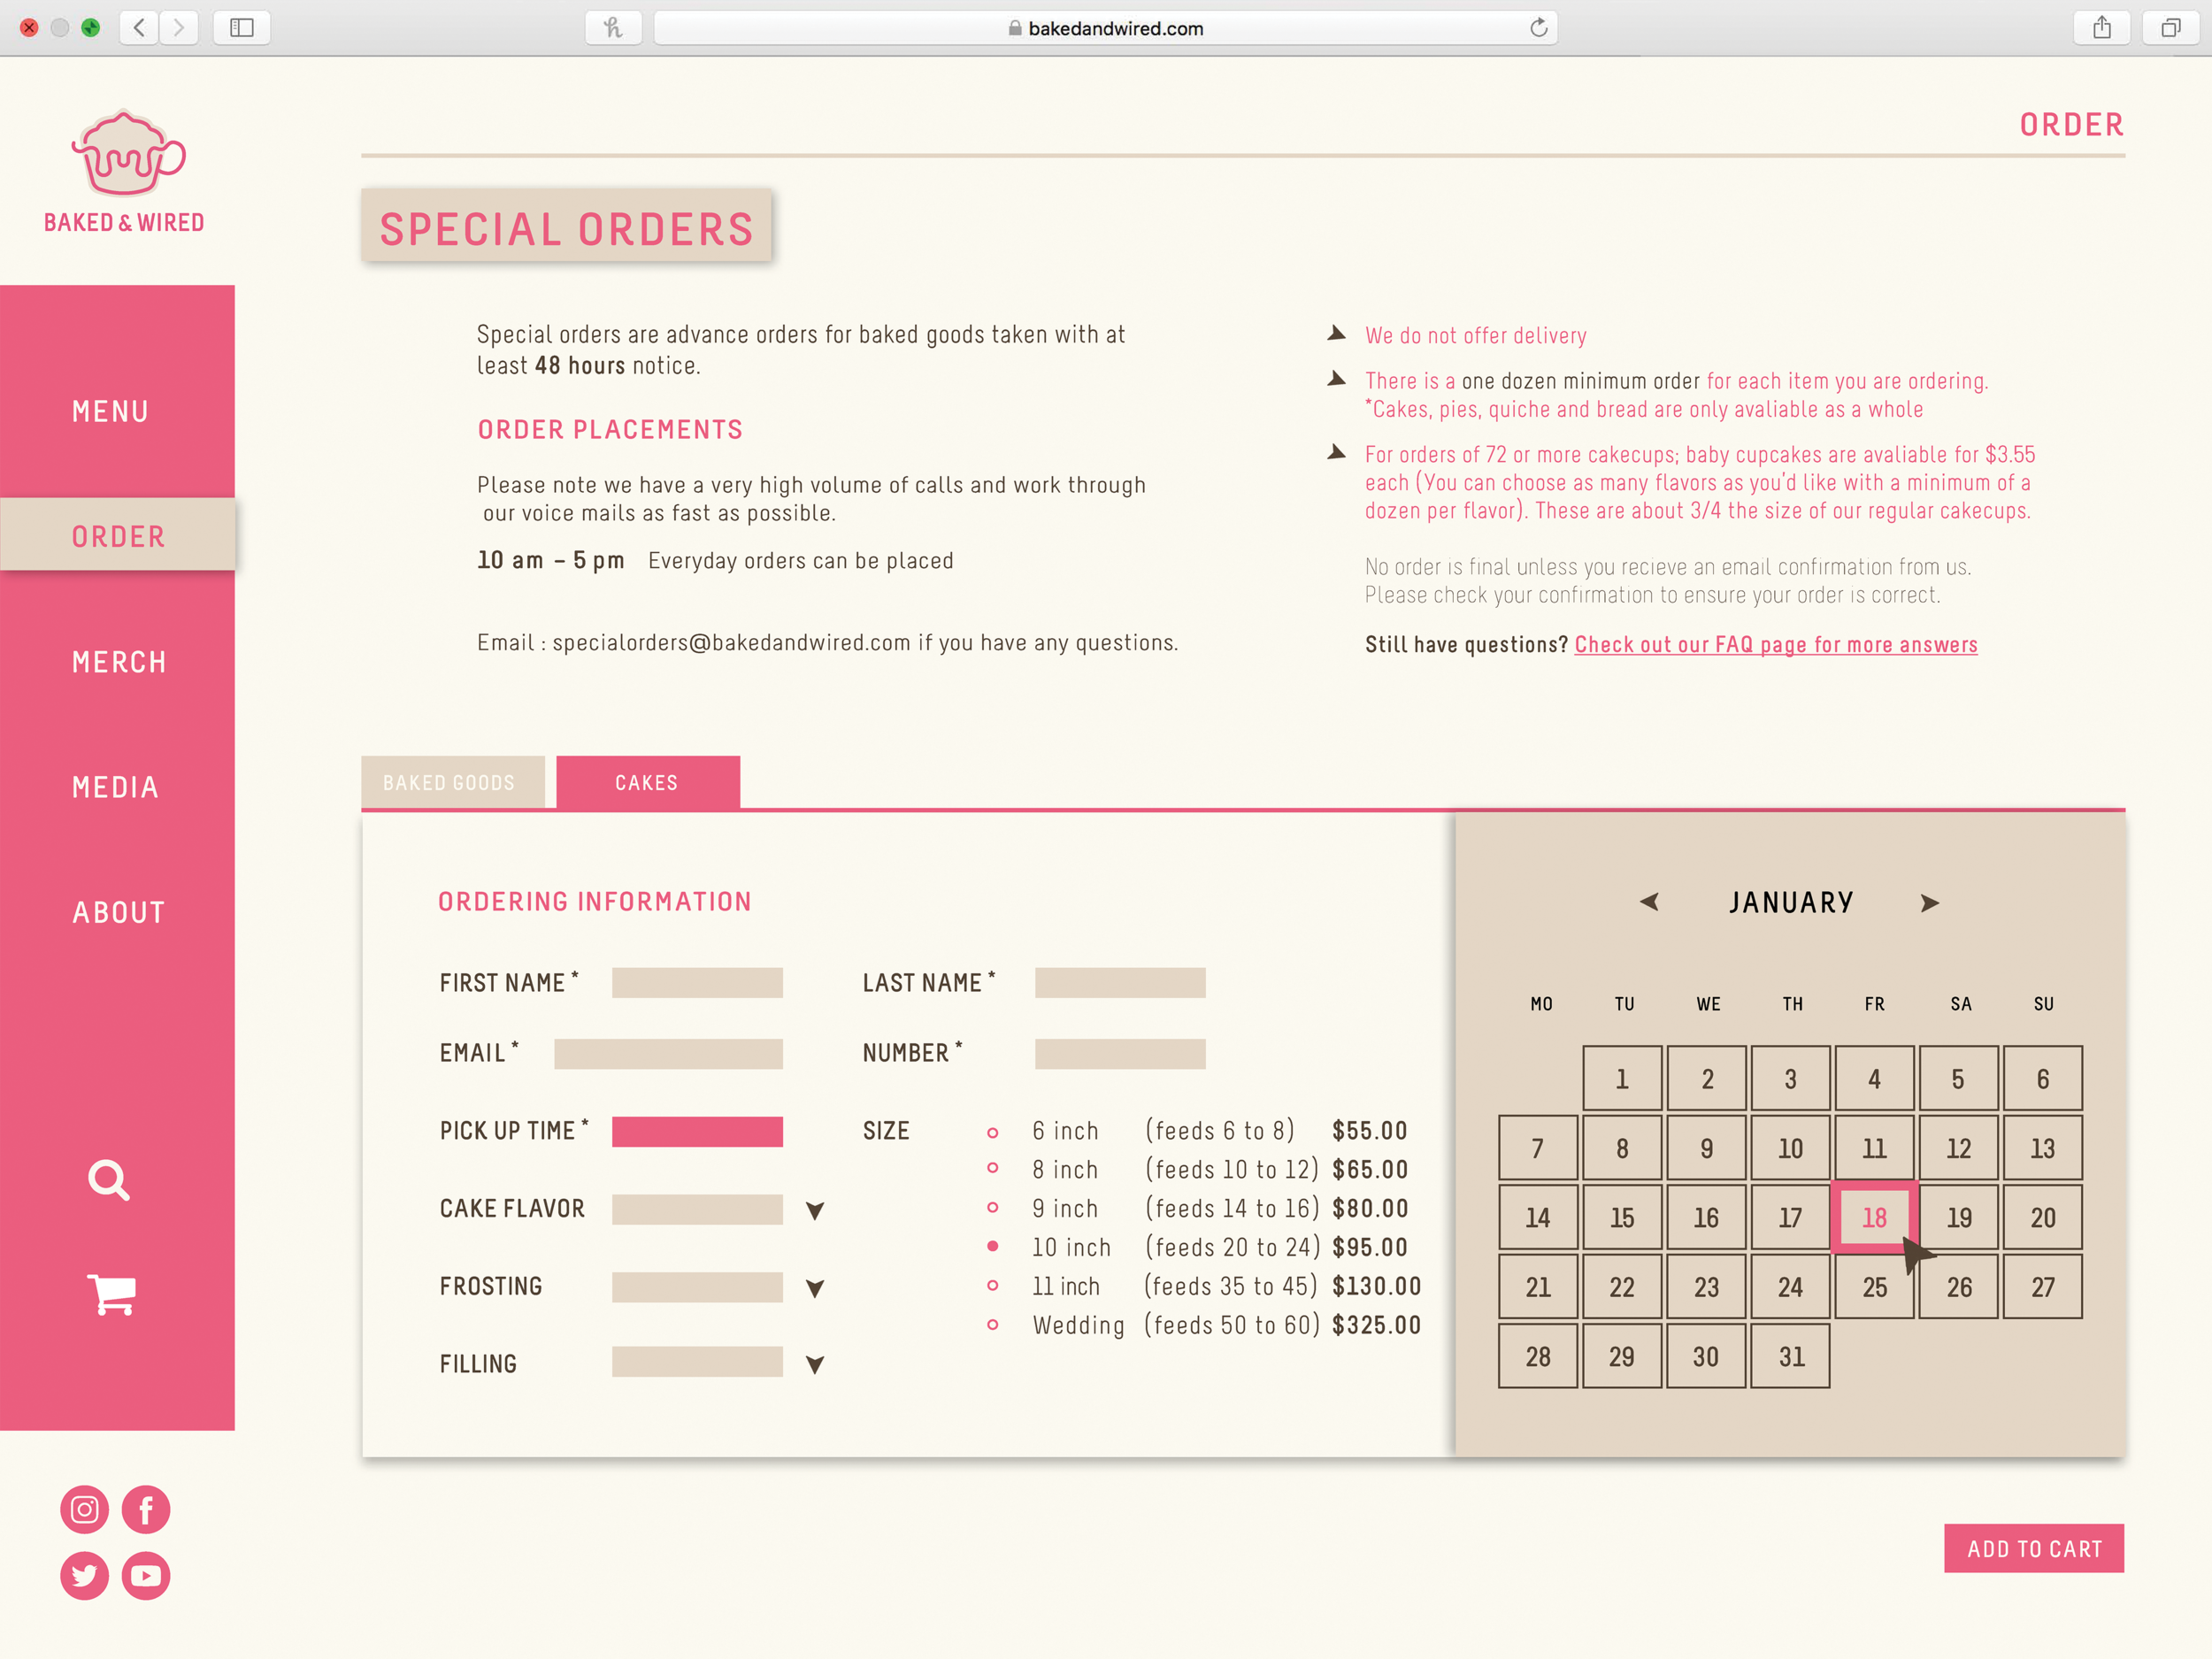This screenshot has width=2212, height=1659.
Task: Click the bakedandwired.com address bar
Action: click(1105, 28)
